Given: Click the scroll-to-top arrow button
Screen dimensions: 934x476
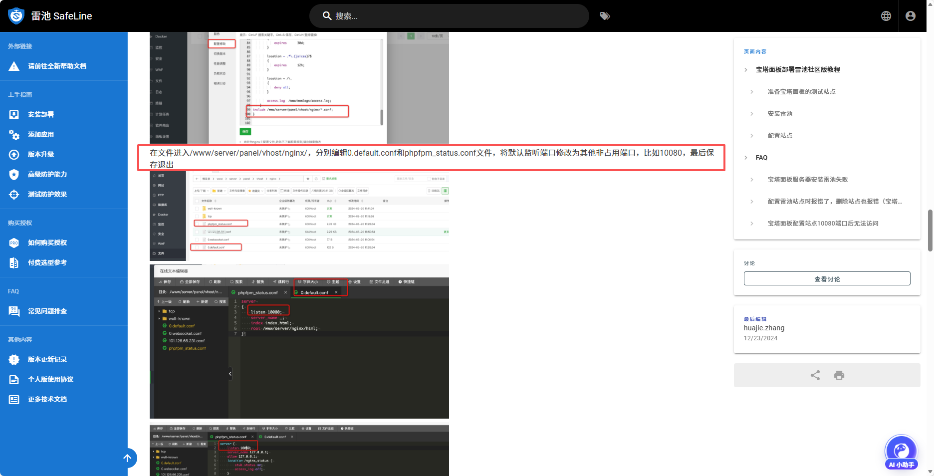Looking at the screenshot, I should coord(127,458).
